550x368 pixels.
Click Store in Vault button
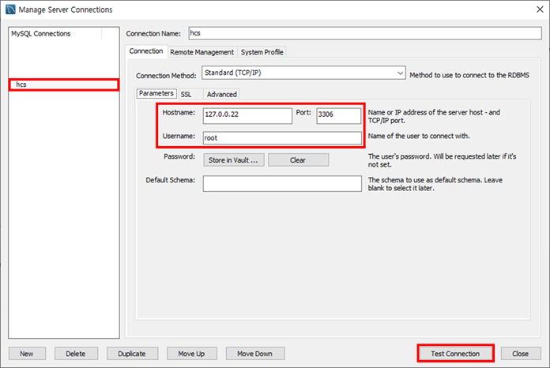234,160
